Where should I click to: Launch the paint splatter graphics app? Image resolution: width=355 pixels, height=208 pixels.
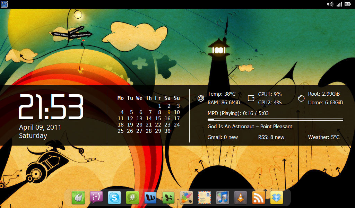click(x=186, y=197)
